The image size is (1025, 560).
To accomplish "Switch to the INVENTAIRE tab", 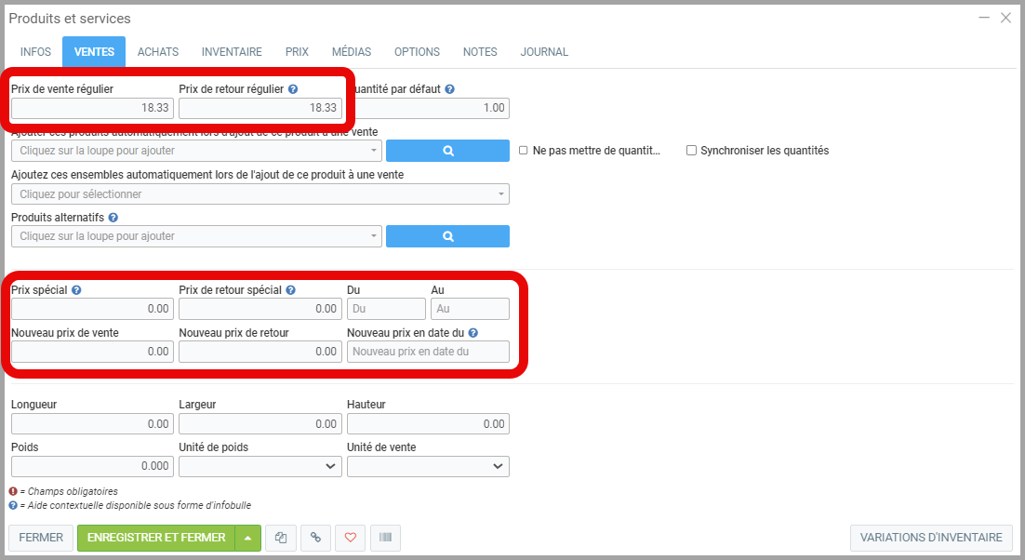I will click(x=232, y=52).
